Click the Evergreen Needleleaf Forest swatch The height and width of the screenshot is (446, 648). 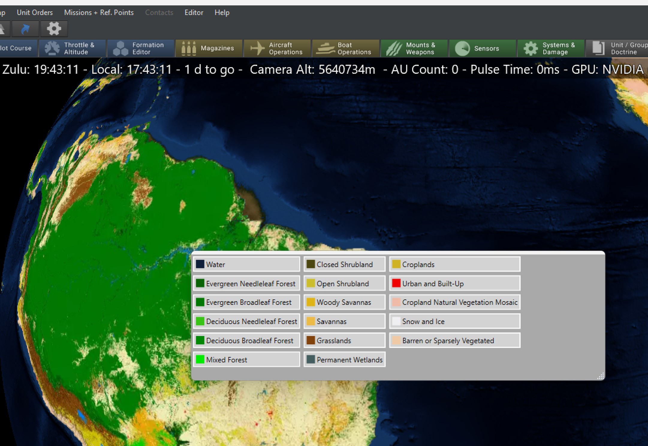tap(200, 283)
